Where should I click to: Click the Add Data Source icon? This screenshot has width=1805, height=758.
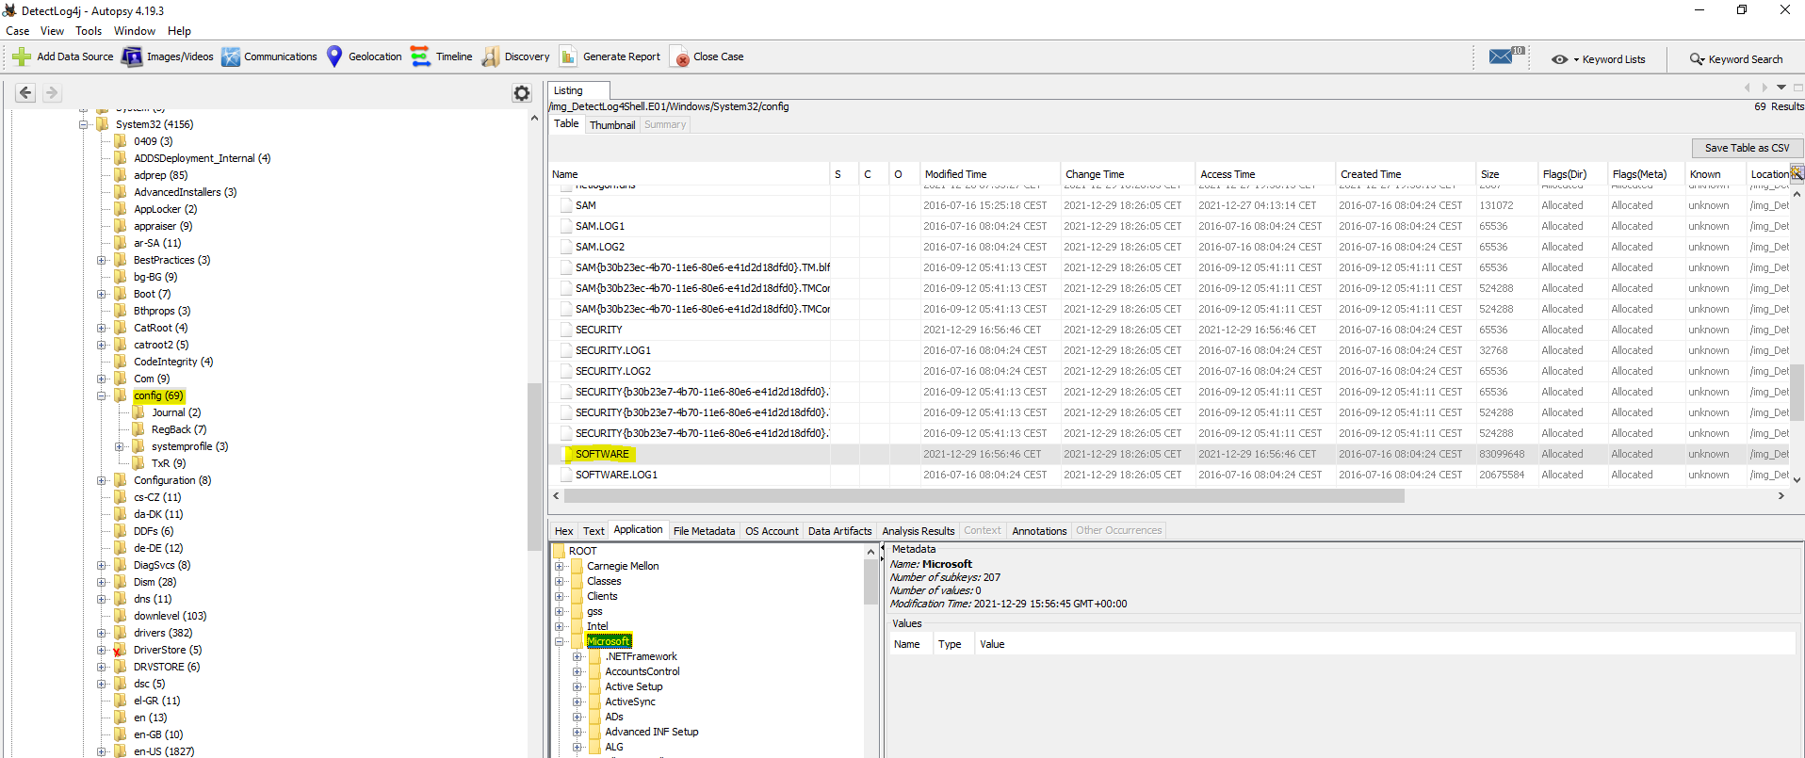(22, 56)
